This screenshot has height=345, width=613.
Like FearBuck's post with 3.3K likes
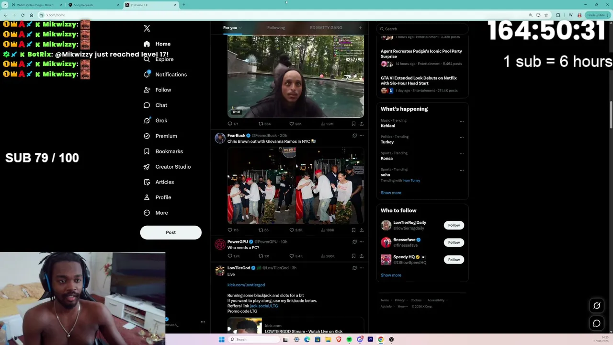click(x=296, y=230)
